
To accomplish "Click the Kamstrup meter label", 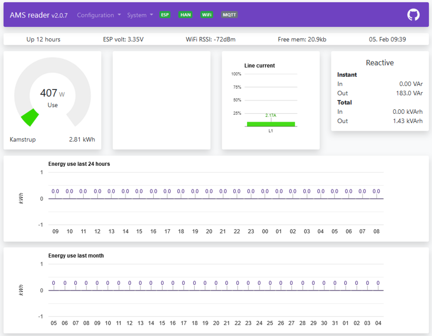I will 23,139.
